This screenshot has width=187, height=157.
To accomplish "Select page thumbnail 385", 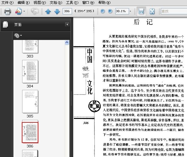I will tap(30, 101).
